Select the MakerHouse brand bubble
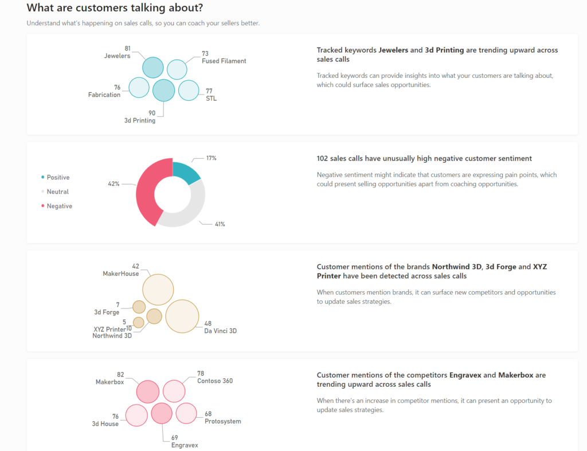 pos(158,289)
